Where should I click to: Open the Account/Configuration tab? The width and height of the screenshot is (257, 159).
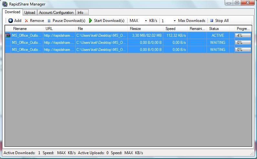(56, 13)
